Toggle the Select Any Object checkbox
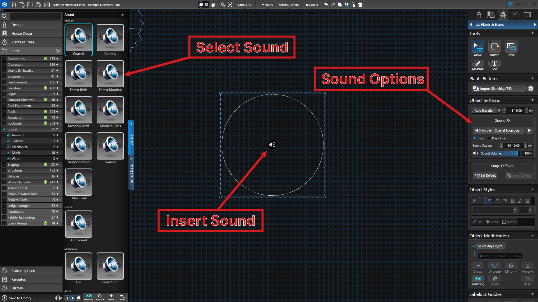Screen dimensions: 538x302 click(x=474, y=246)
